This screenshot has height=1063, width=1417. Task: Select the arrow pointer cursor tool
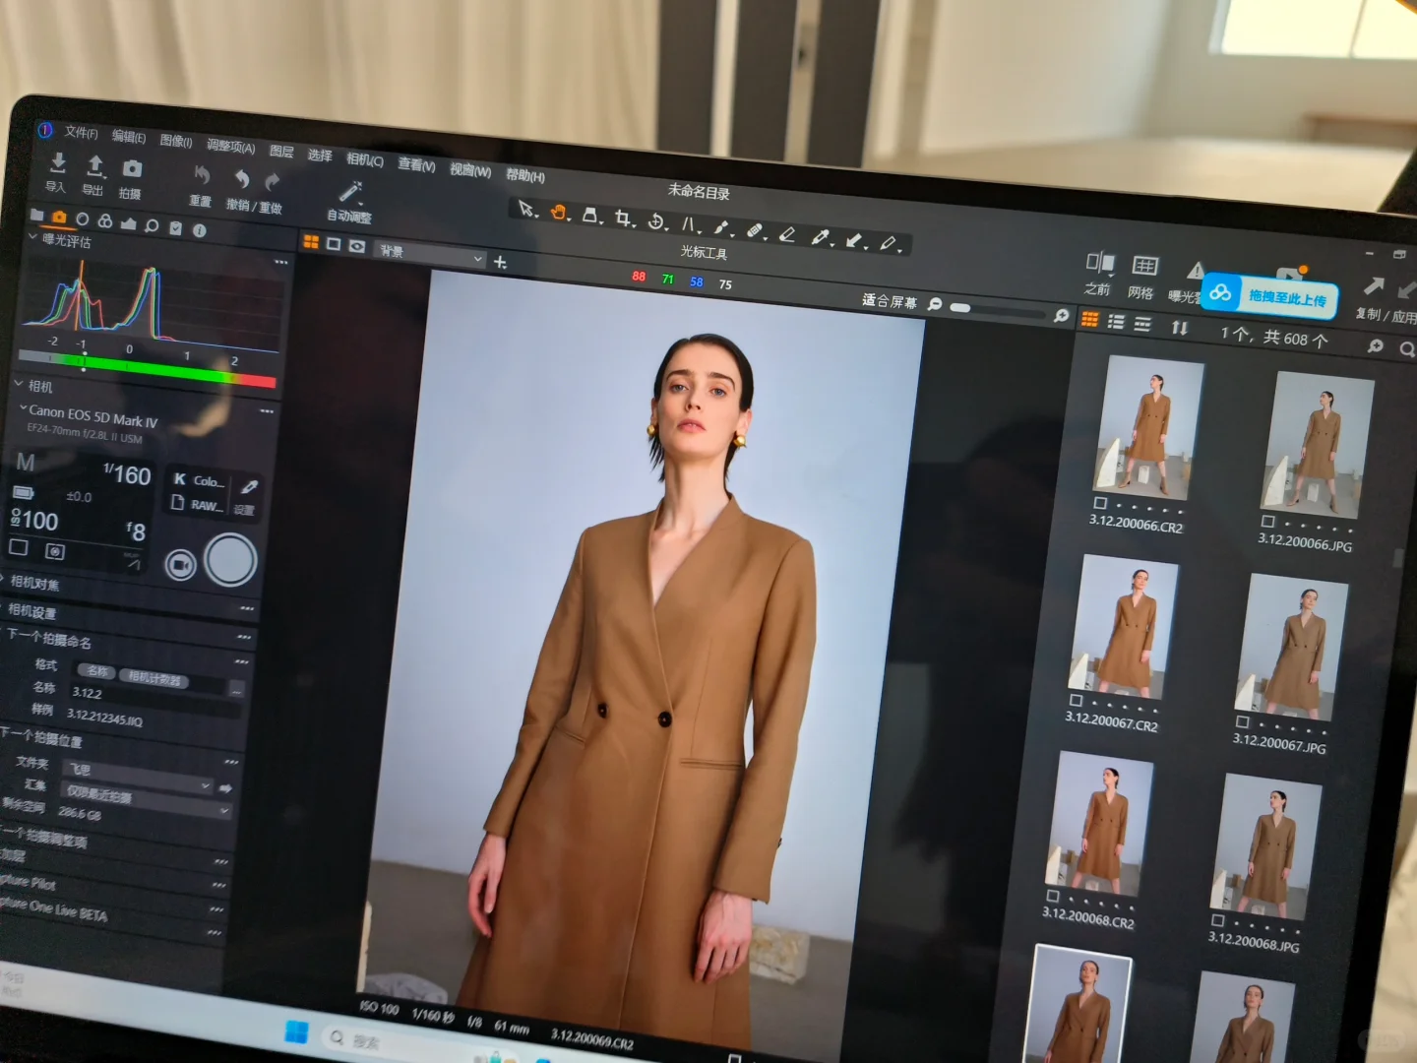click(x=526, y=209)
